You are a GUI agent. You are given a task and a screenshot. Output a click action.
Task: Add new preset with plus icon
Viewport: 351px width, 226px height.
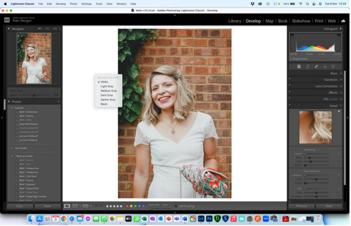click(58, 101)
